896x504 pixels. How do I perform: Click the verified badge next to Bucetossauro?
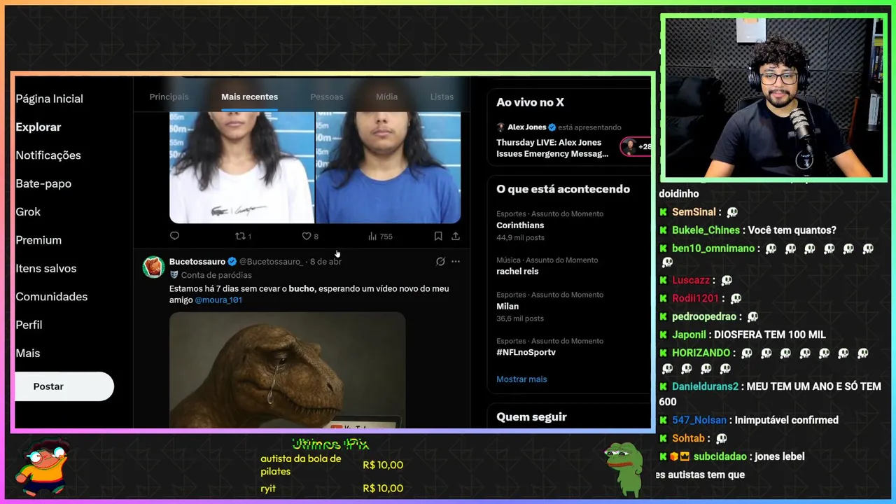click(x=232, y=262)
